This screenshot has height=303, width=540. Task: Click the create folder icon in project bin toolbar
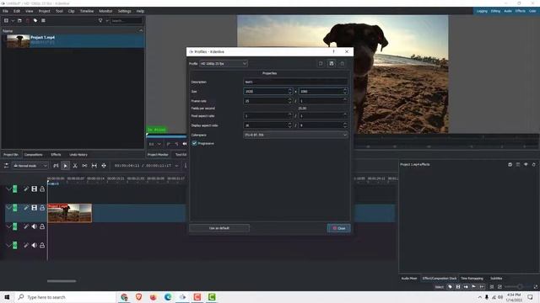(19, 20)
